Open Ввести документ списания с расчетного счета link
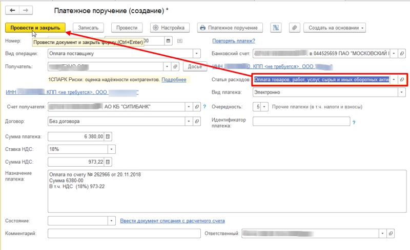 click(172, 221)
